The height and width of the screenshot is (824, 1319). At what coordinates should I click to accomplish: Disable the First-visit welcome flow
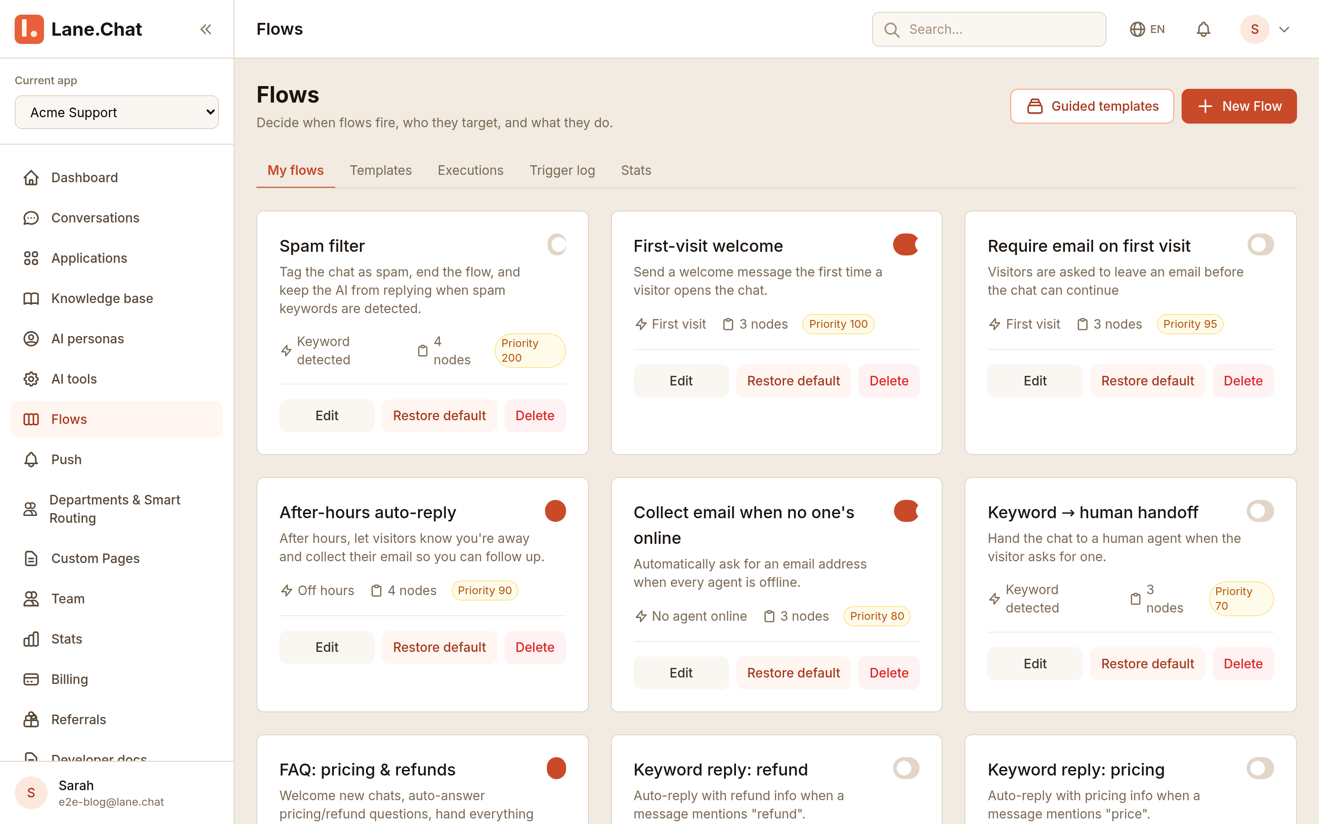tap(906, 245)
